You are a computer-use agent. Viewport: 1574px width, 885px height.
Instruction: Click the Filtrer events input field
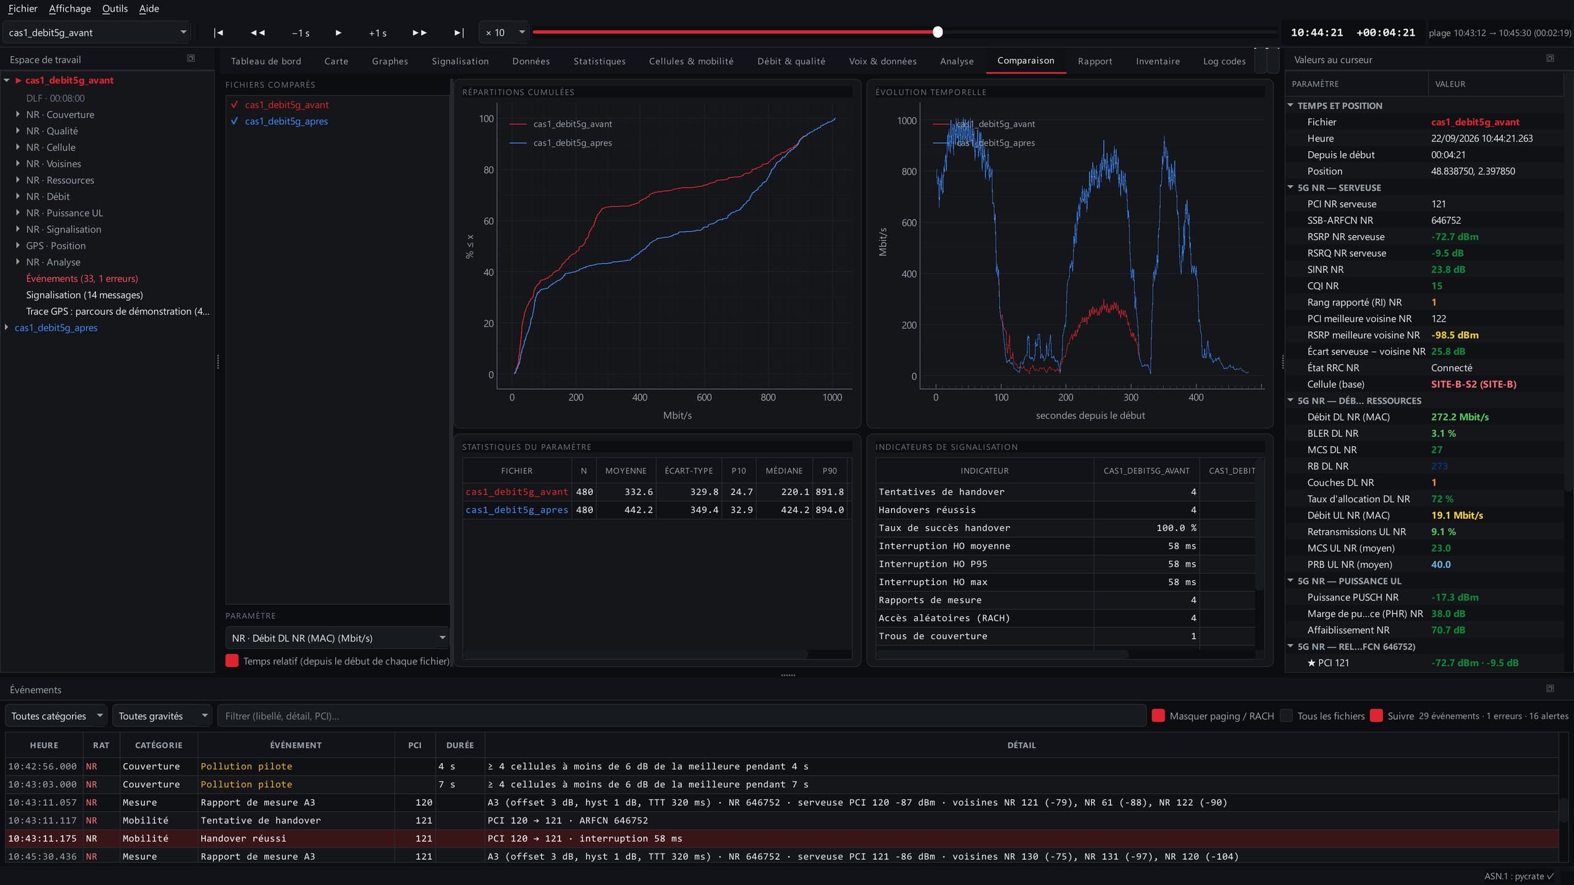(x=681, y=716)
